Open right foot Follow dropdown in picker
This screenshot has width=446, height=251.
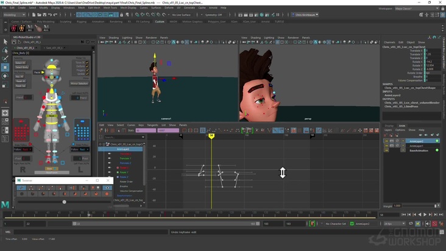pyautogui.click(x=23, y=149)
